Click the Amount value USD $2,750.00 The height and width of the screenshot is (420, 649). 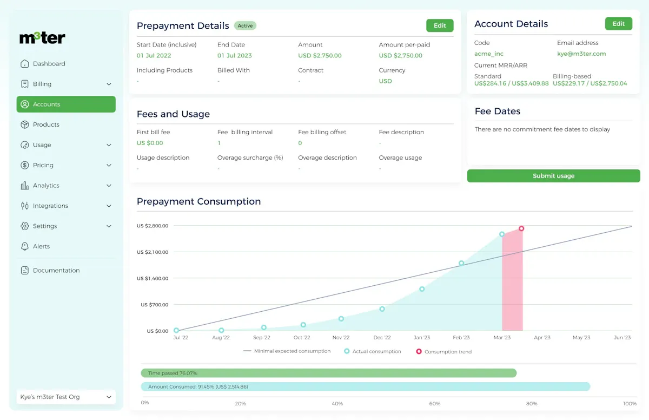tap(320, 55)
